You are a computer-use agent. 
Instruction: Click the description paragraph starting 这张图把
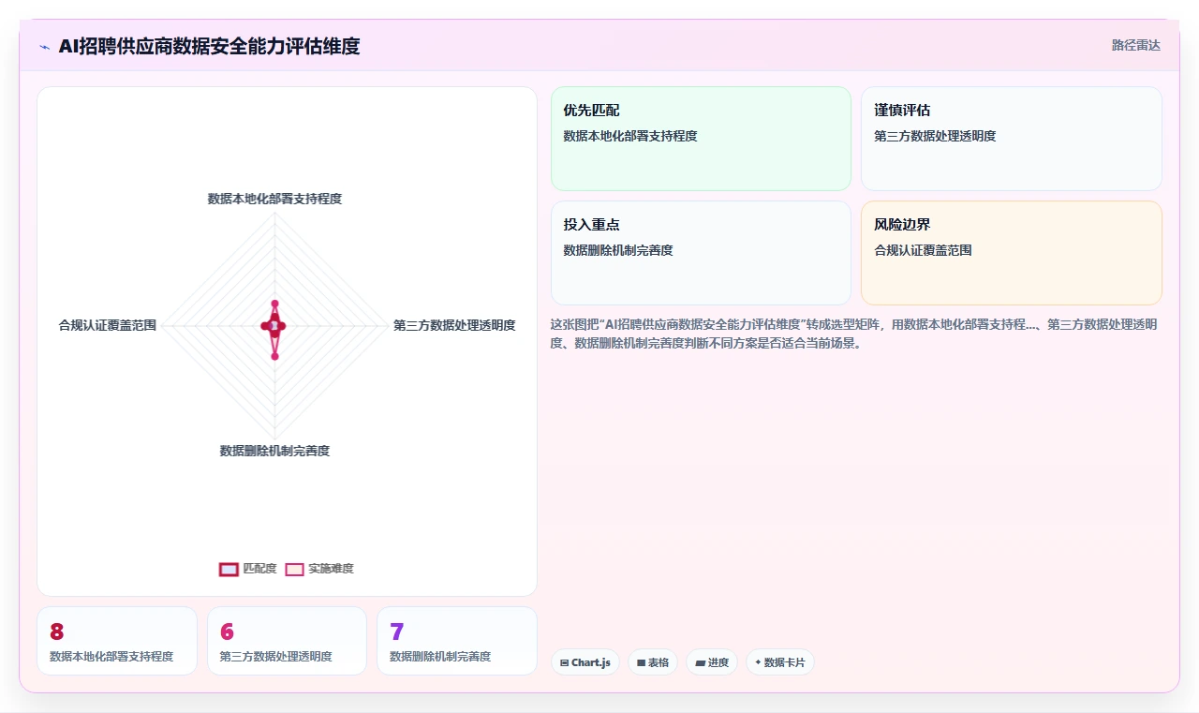pyautogui.click(x=854, y=334)
